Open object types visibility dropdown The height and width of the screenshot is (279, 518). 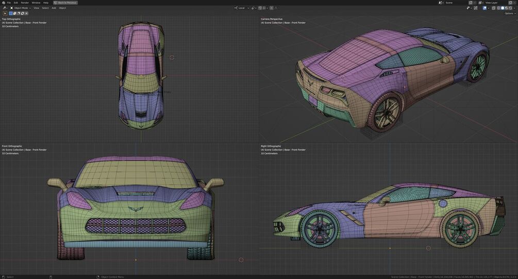[x=469, y=8]
